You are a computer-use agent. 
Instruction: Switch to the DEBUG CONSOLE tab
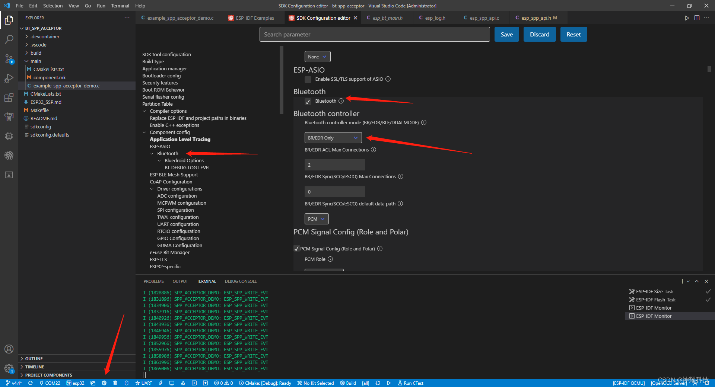241,281
